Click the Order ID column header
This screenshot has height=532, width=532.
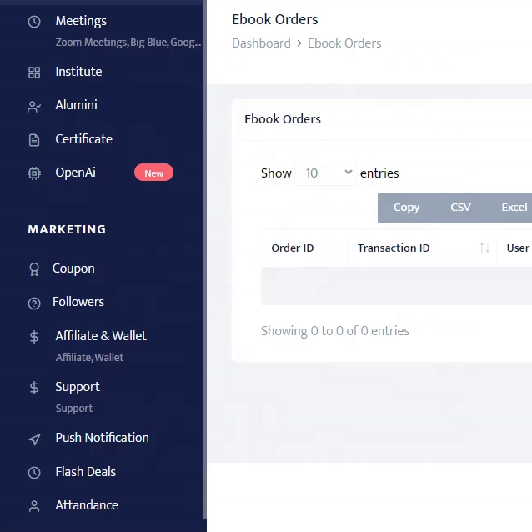coord(293,248)
